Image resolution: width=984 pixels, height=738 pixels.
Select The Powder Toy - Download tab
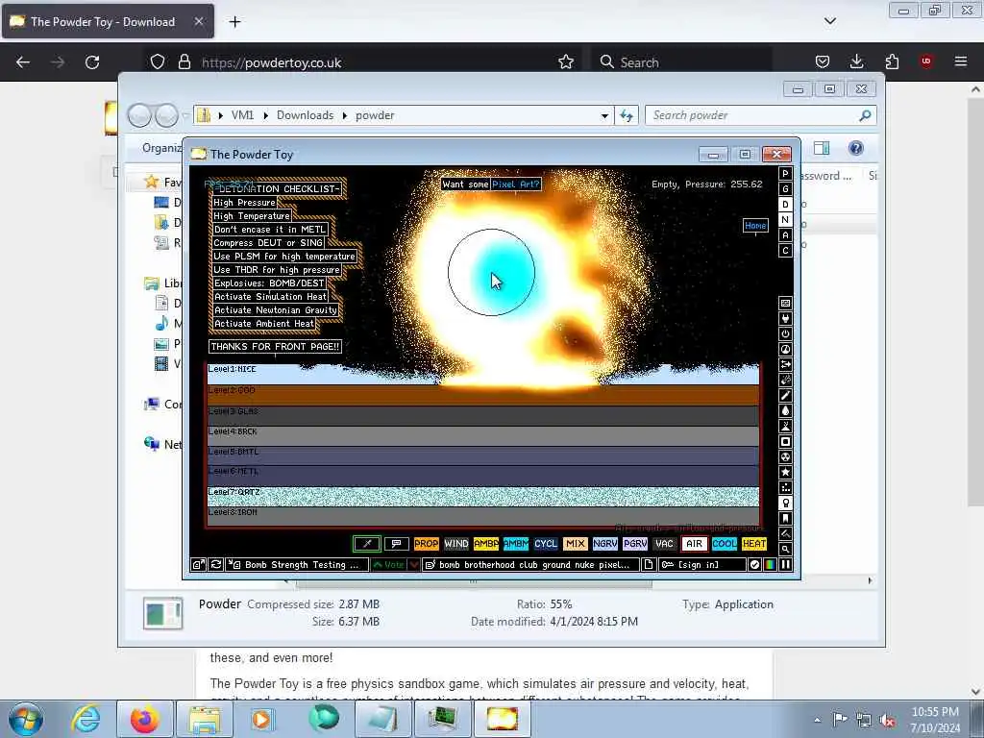point(108,21)
